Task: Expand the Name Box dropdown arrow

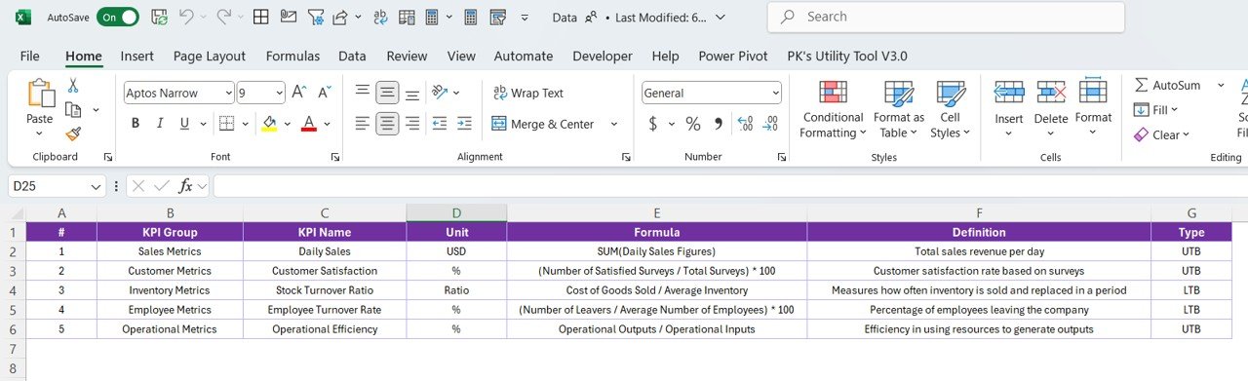Action: click(x=97, y=186)
